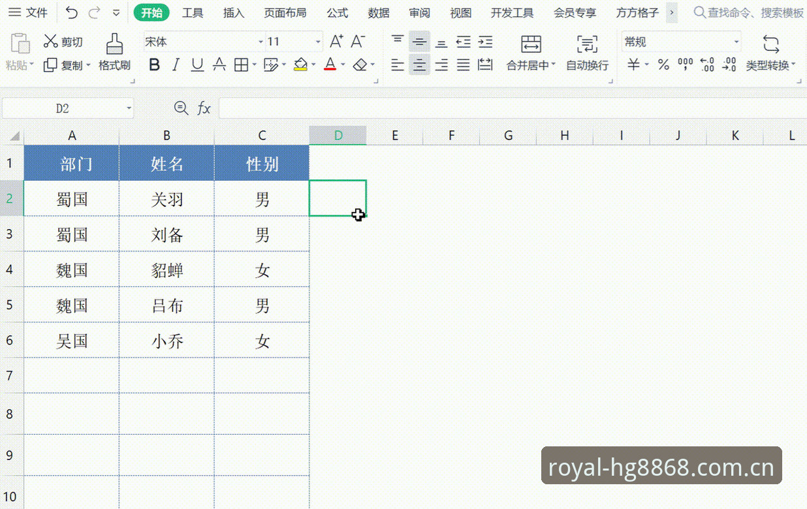Switch to the 视图 tab
The height and width of the screenshot is (509, 807).
461,12
